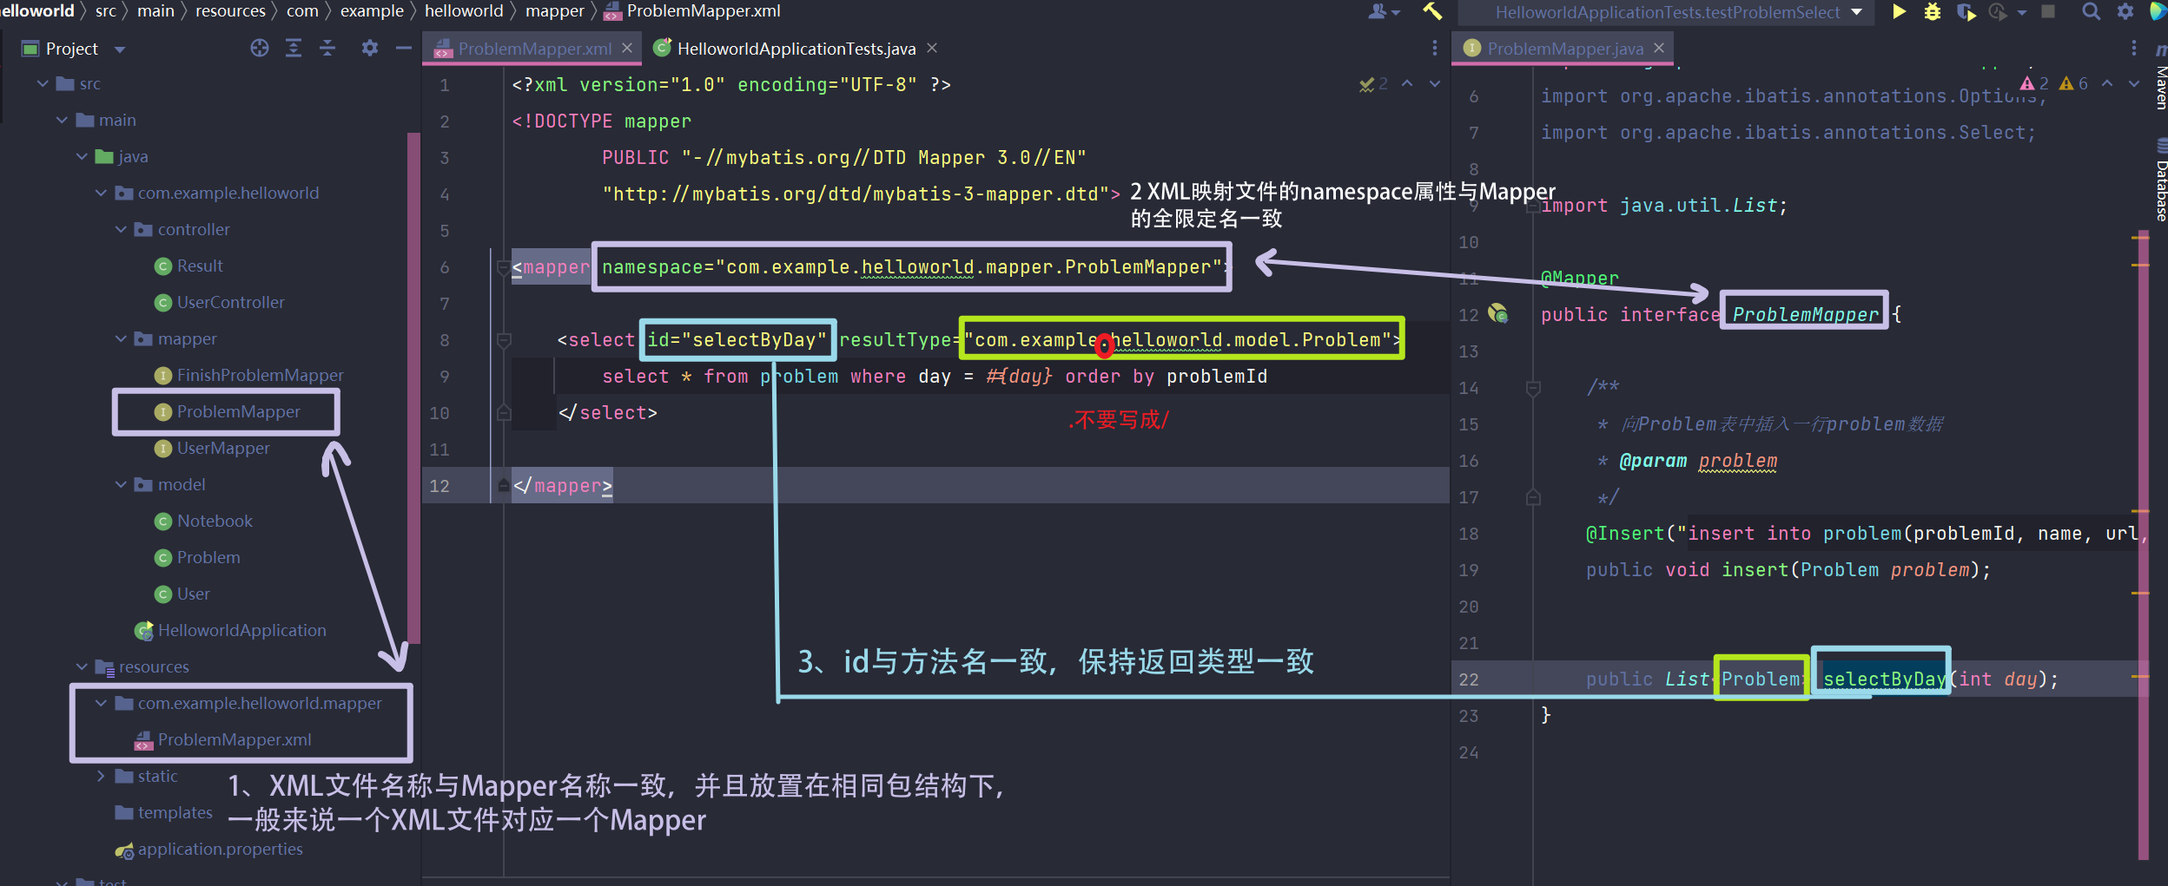
Task: Open Search Everywhere magnifier
Action: point(2091,11)
